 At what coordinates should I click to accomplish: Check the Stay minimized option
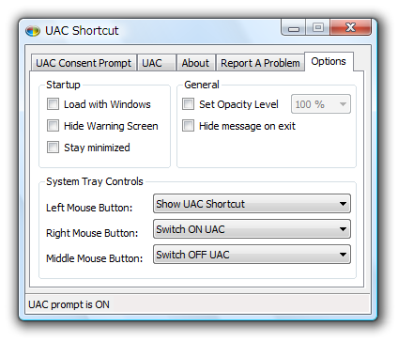click(53, 148)
